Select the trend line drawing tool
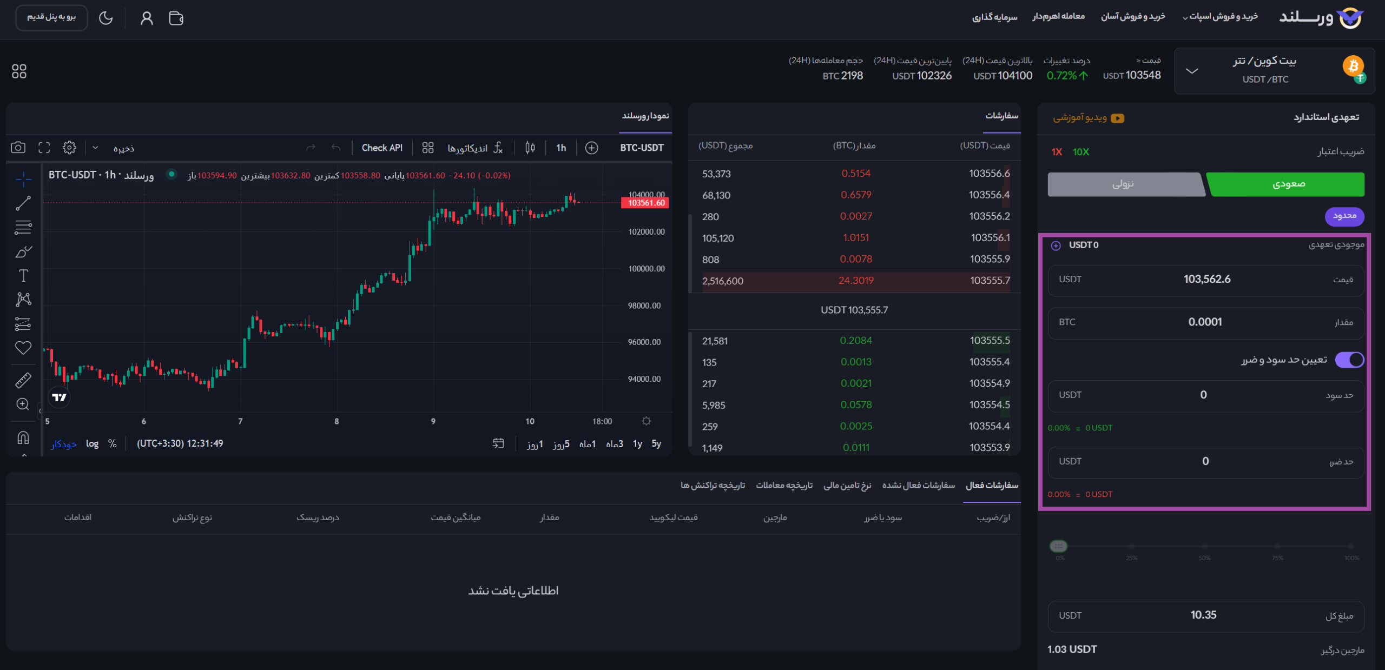The image size is (1385, 670). coord(23,203)
